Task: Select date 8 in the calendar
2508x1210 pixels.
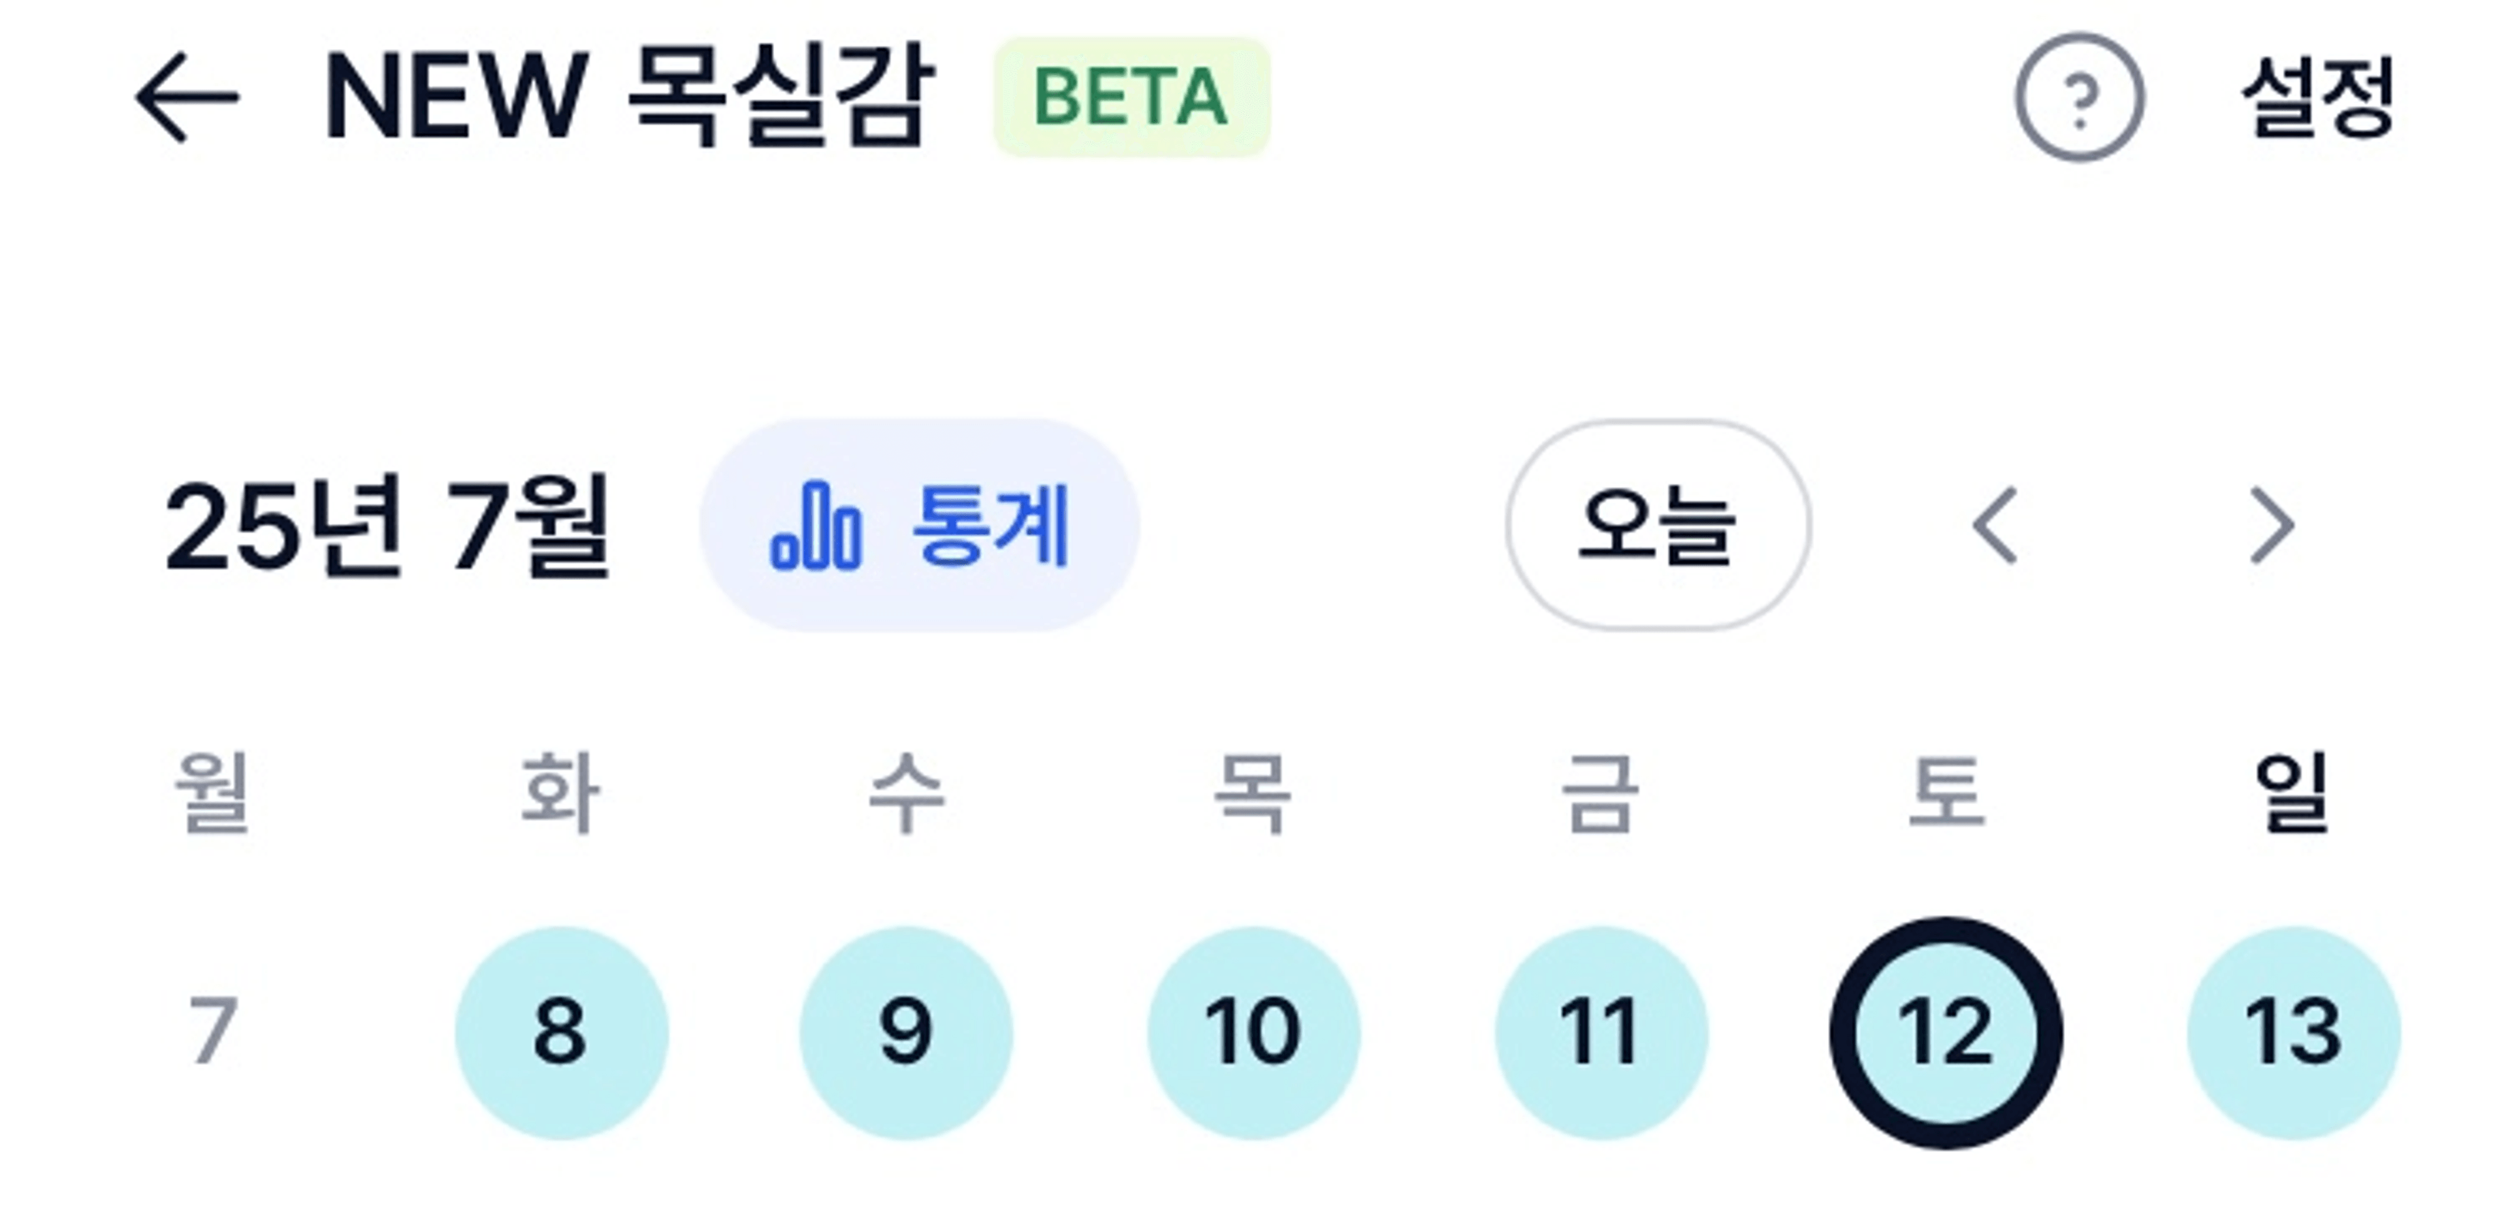Action: point(561,1033)
